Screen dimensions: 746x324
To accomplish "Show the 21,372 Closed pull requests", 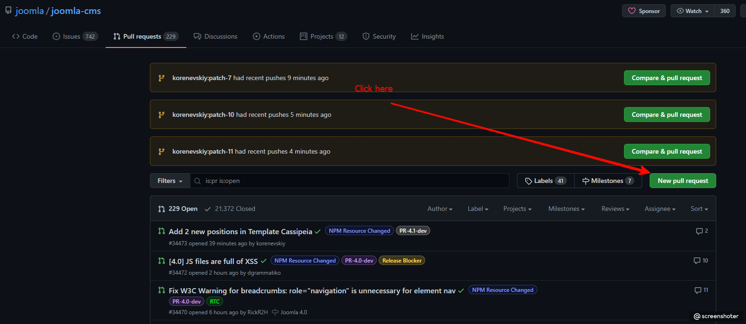I will click(230, 209).
